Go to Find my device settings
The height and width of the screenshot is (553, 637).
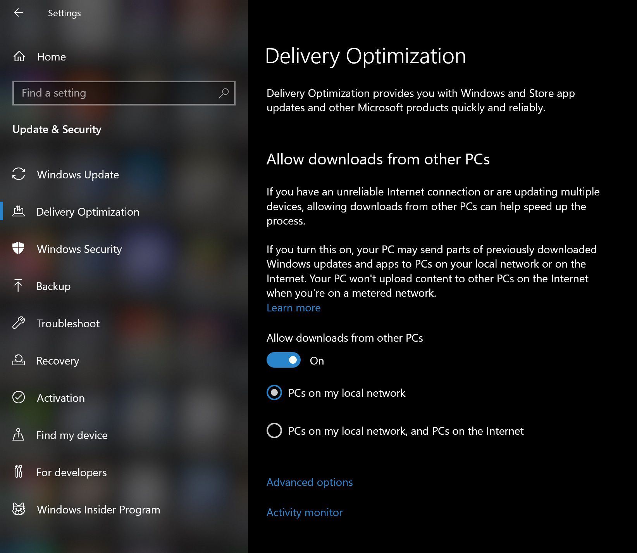pyautogui.click(x=72, y=435)
